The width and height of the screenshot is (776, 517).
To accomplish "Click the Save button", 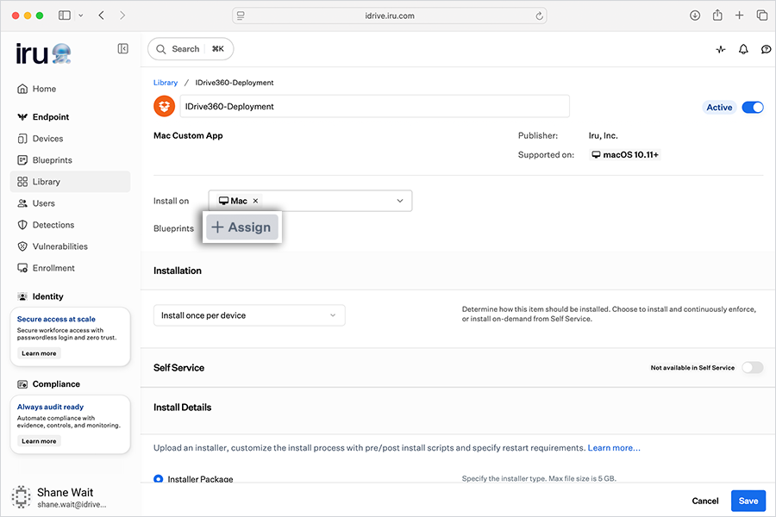I will [x=748, y=501].
